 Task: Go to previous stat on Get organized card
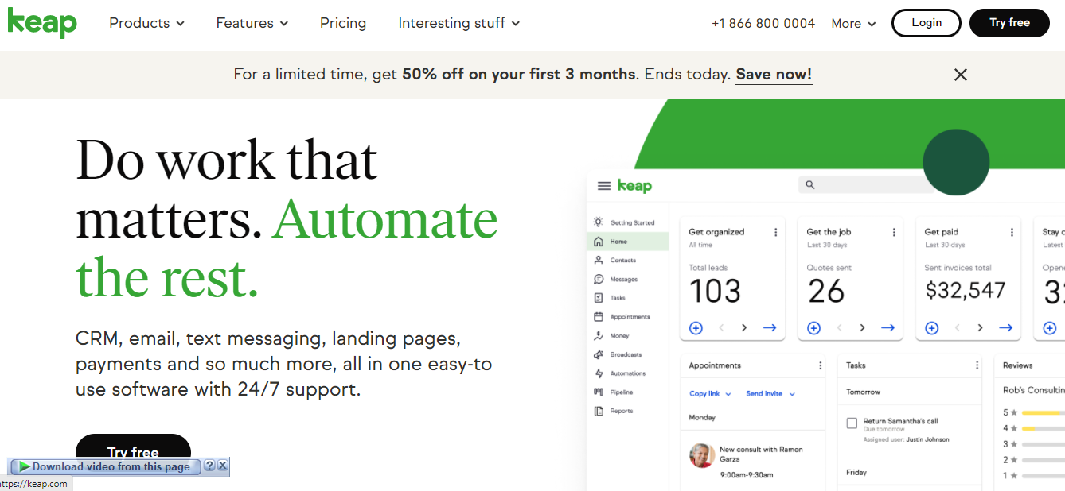point(721,327)
